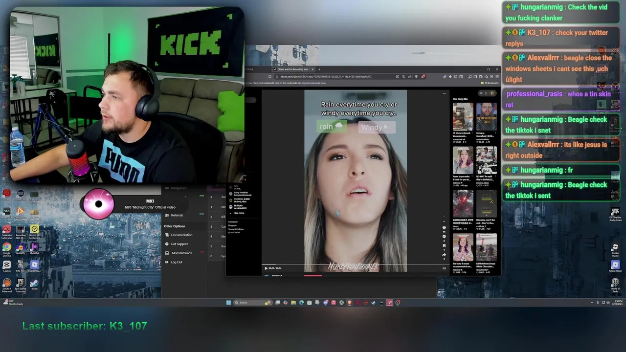The image size is (626, 352).
Task: Open the Ed Matthews recommended video
Action: (x=487, y=247)
